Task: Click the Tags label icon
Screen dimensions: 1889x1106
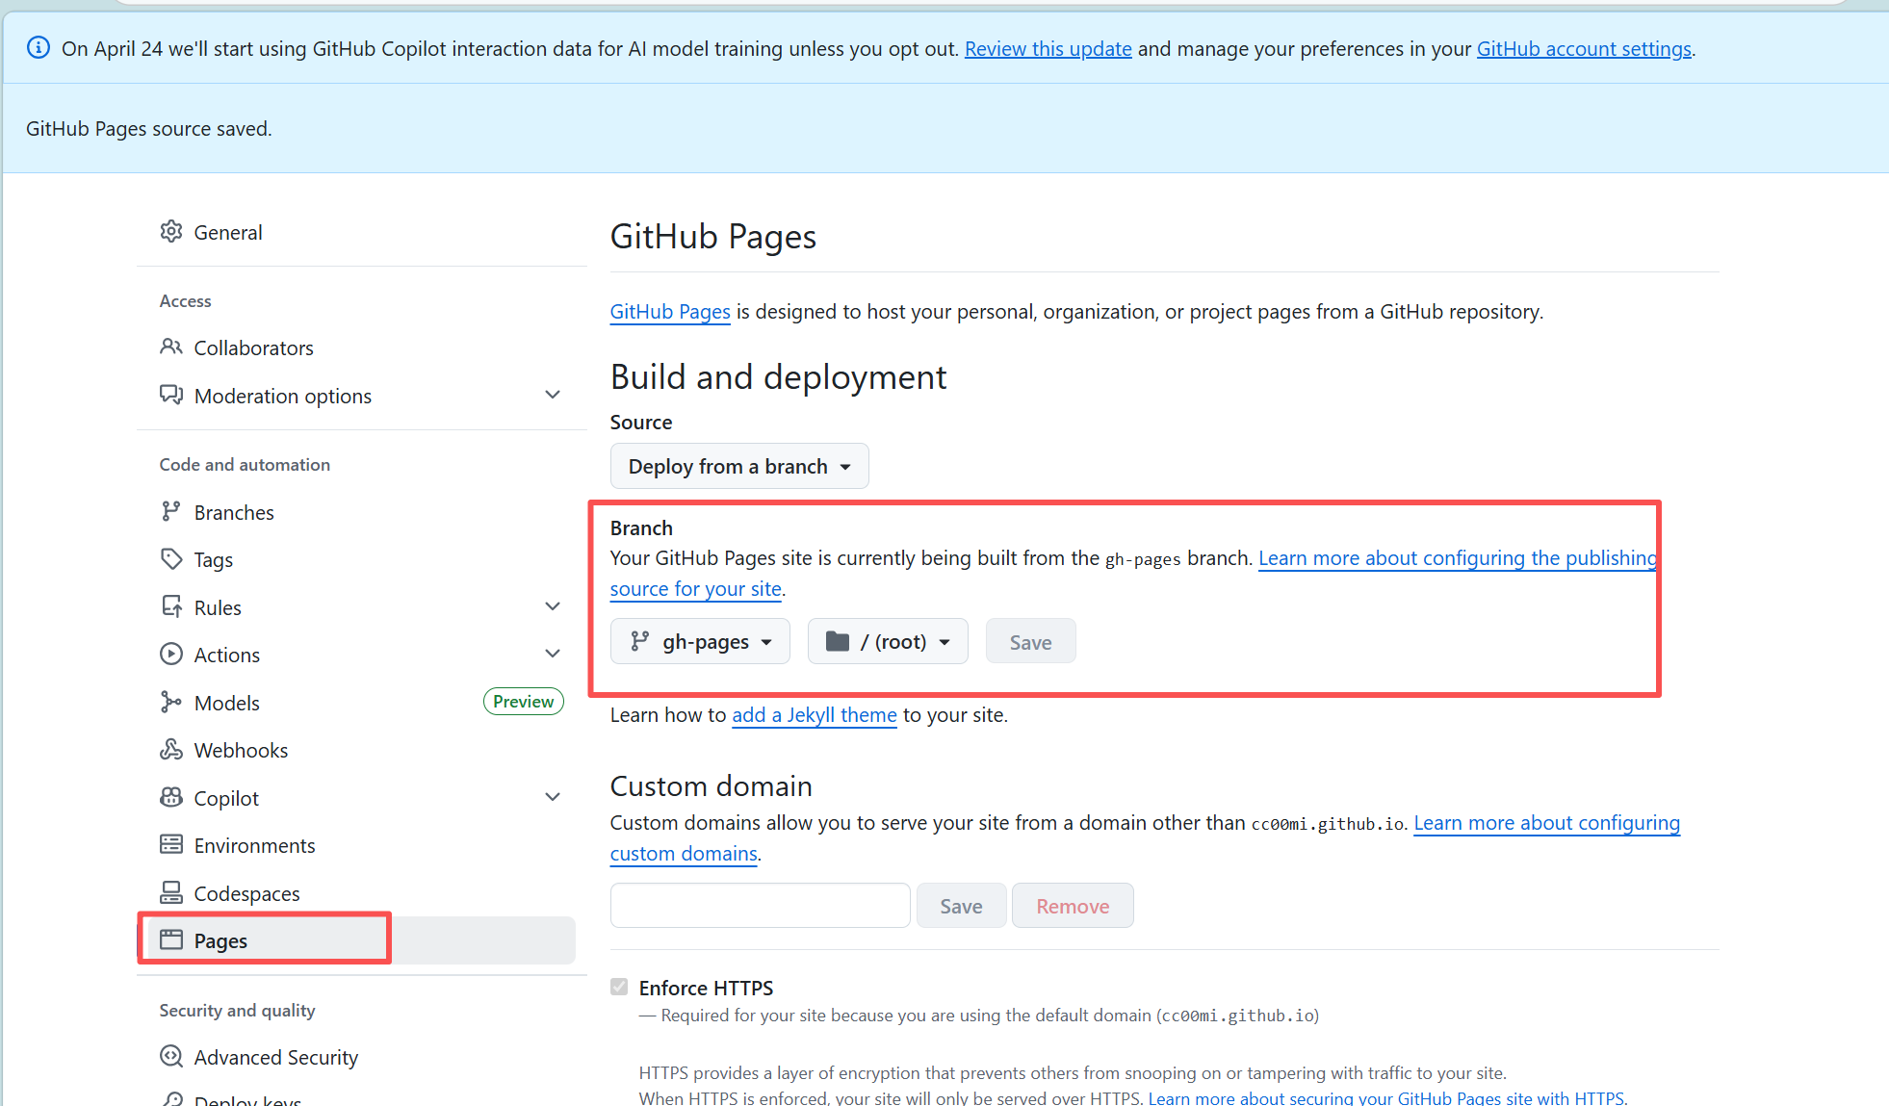Action: click(x=171, y=558)
